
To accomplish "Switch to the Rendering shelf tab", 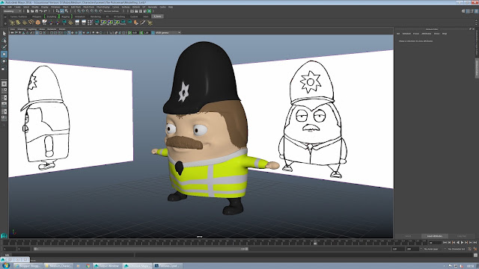I will point(95,16).
